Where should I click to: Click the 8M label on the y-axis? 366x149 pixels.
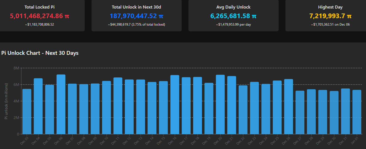(x=16, y=68)
